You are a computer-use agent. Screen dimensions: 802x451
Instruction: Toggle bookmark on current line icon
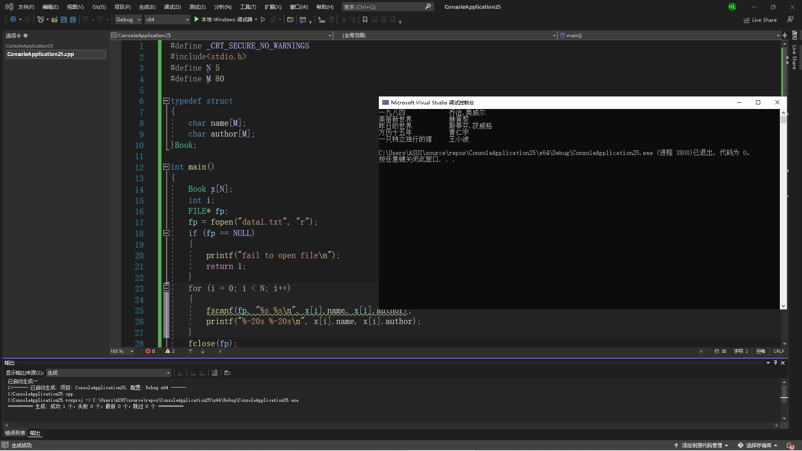(x=365, y=20)
